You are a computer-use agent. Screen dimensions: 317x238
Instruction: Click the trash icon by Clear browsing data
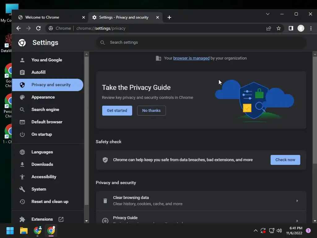(x=105, y=201)
